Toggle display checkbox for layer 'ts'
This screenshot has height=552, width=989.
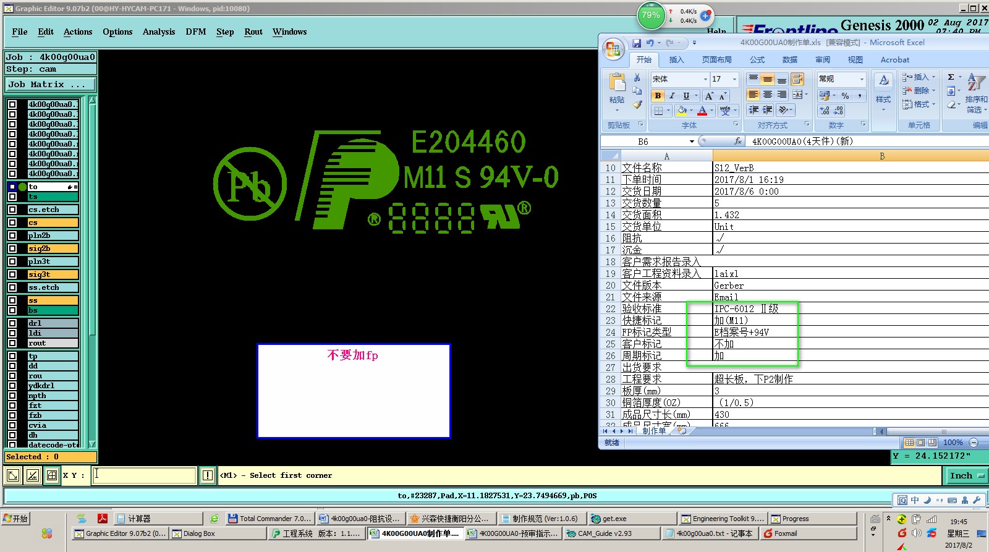(x=12, y=197)
